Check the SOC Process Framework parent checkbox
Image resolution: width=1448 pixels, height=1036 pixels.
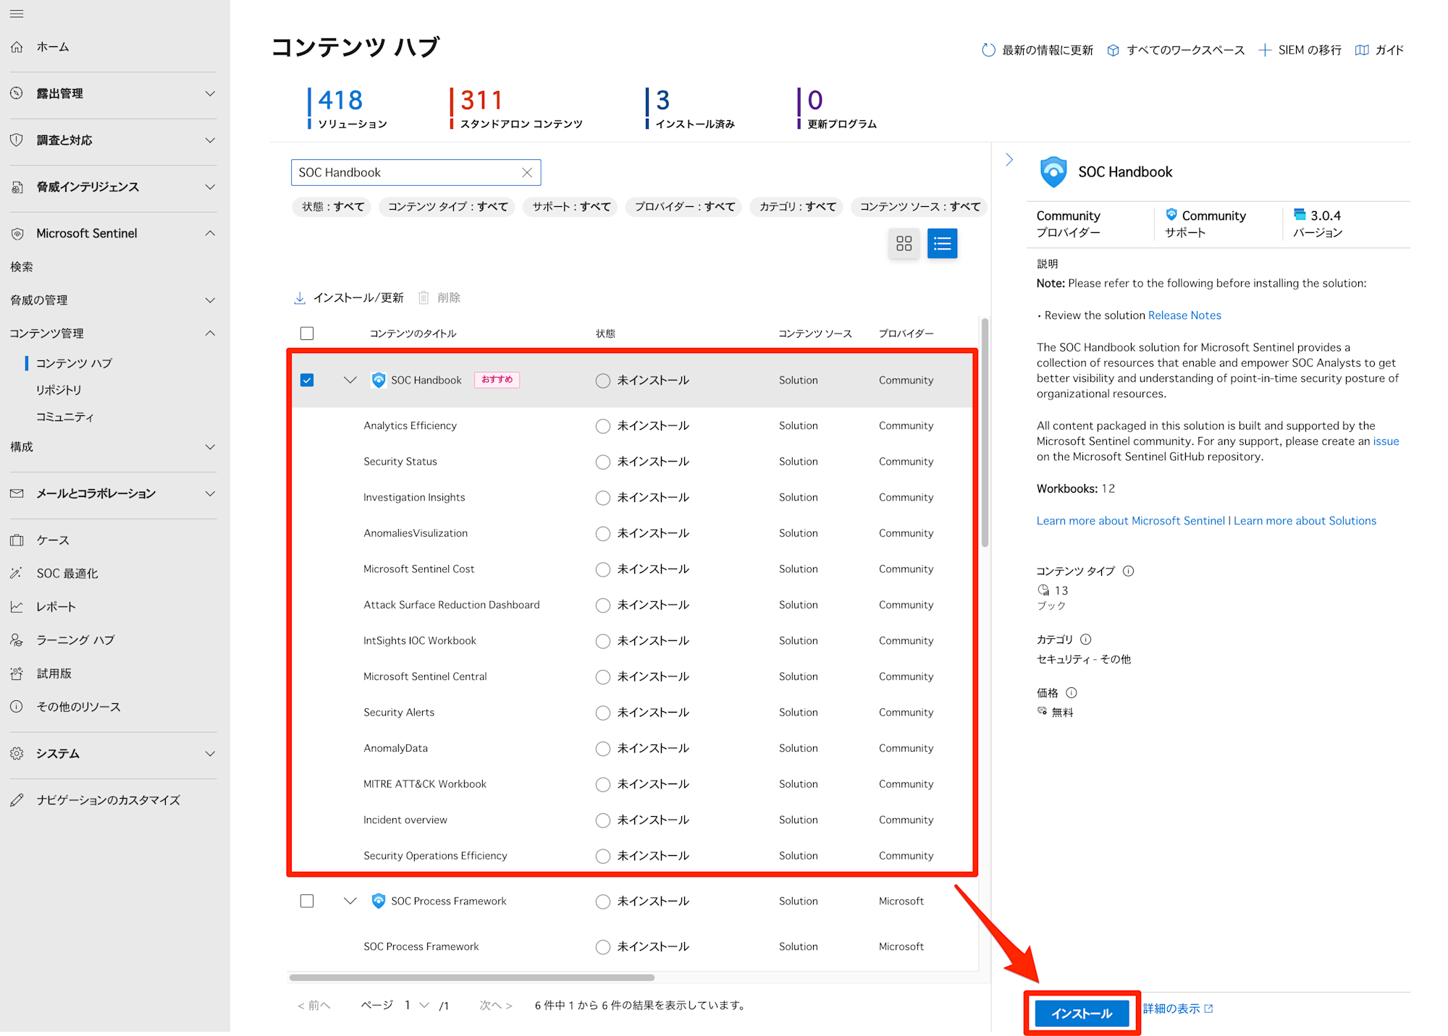307,901
